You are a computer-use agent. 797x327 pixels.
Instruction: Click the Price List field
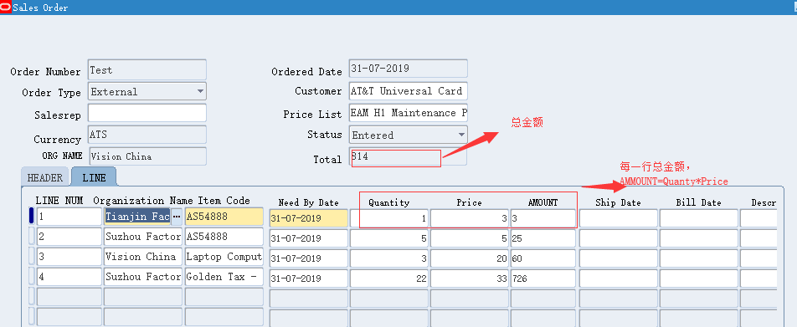pos(409,113)
